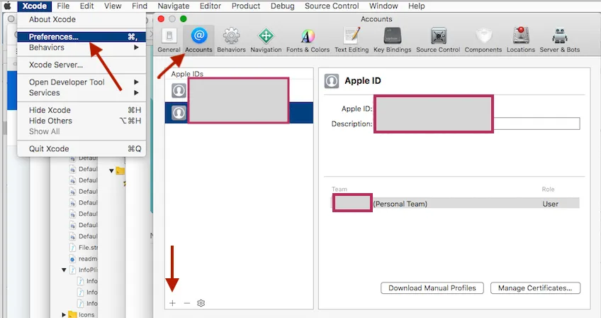
Task: Select the first Info file under InfoPlist
Action: (x=87, y=281)
